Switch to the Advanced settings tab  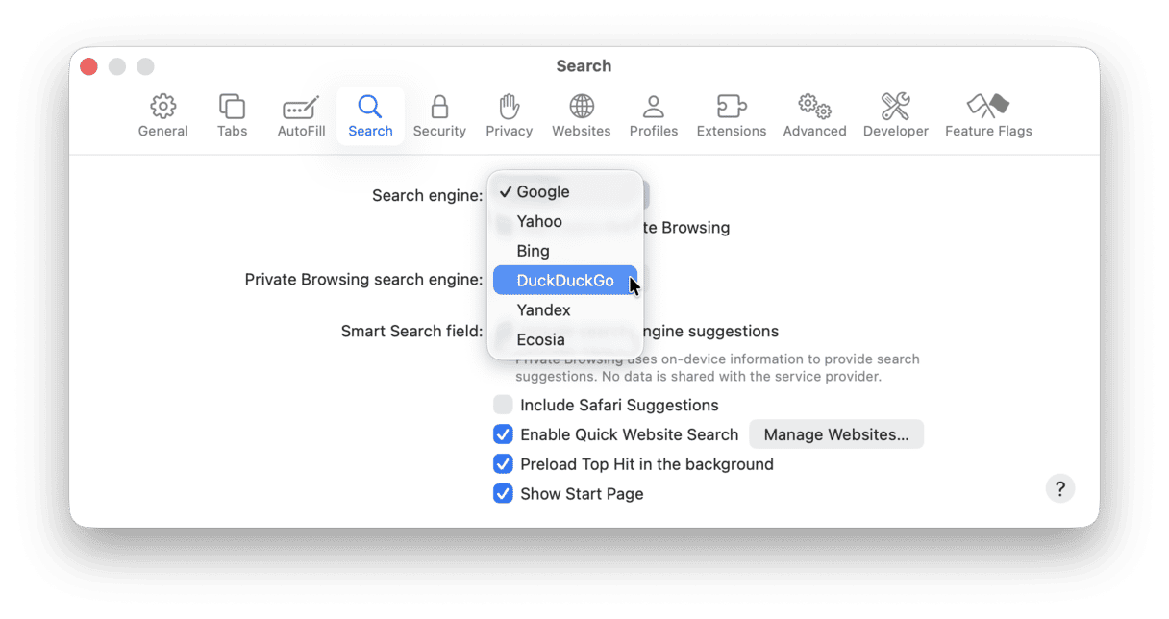click(814, 113)
